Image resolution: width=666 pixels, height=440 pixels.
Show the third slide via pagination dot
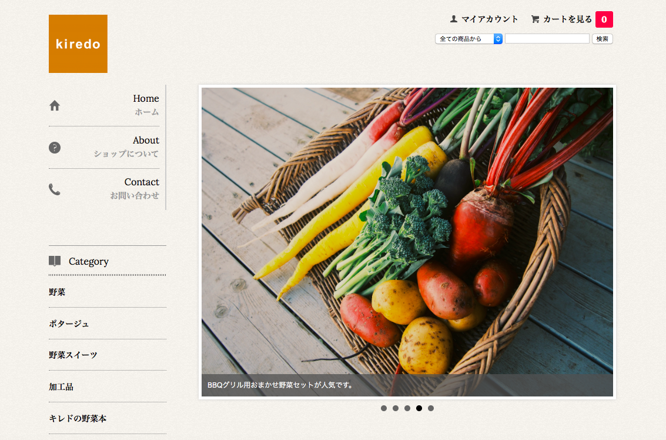coord(407,408)
